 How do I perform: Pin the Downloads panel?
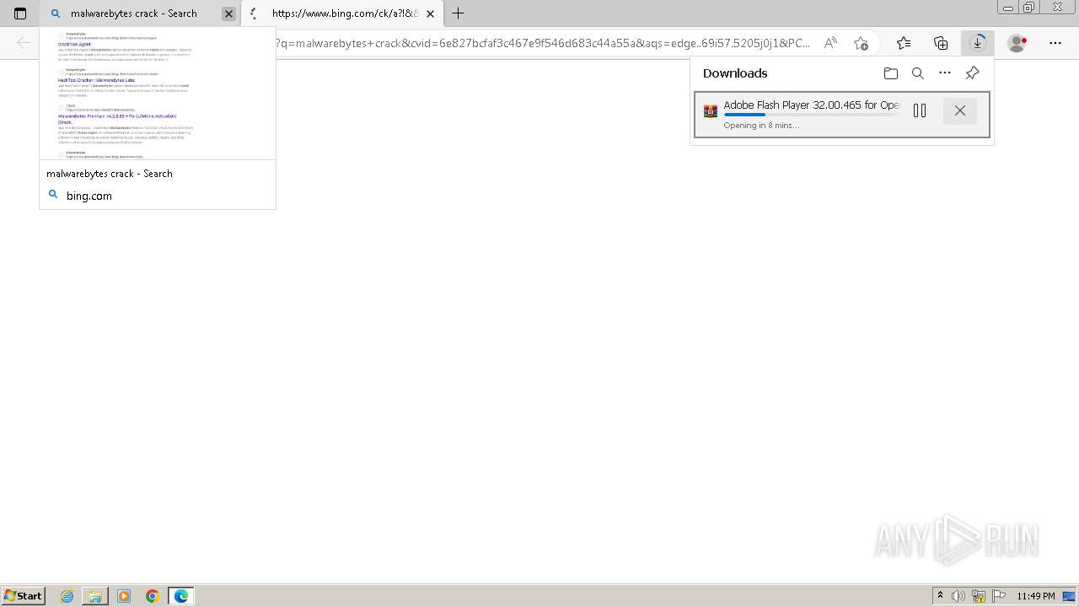(972, 73)
